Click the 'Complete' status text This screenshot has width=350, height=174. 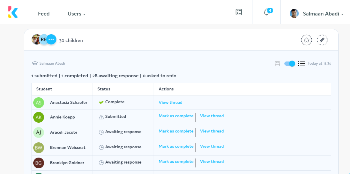(x=115, y=102)
